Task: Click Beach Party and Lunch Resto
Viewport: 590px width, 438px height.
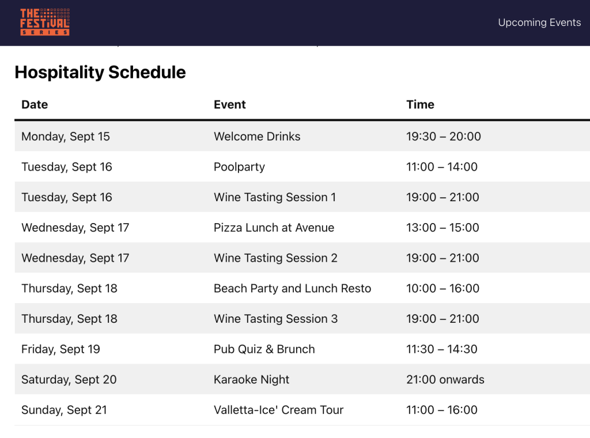Action: pyautogui.click(x=292, y=288)
